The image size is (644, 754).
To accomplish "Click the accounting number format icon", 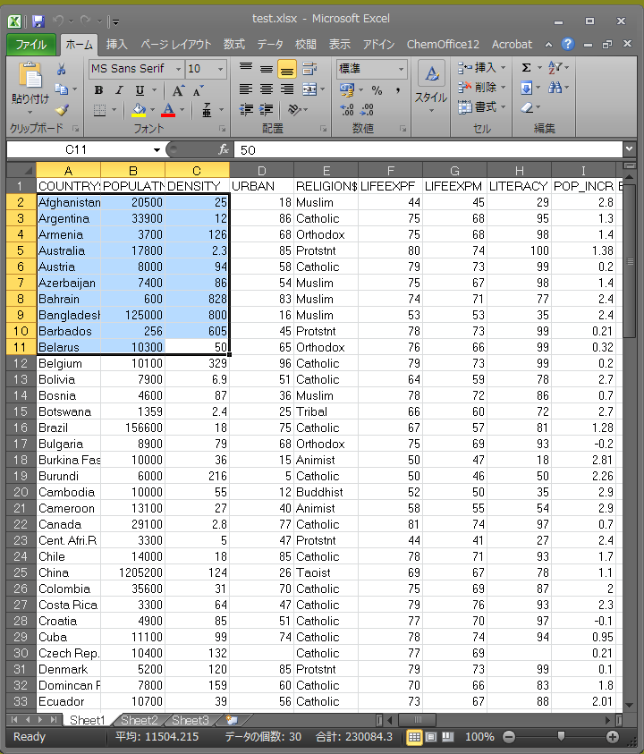I will click(x=347, y=90).
